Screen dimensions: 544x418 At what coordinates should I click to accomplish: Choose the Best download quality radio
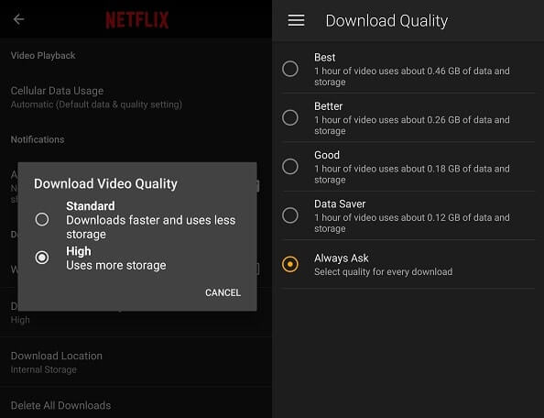pos(290,69)
